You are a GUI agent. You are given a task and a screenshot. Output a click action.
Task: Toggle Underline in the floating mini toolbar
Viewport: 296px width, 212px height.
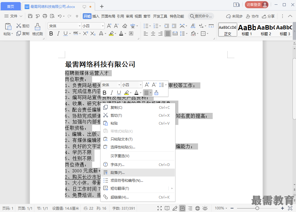119,93
